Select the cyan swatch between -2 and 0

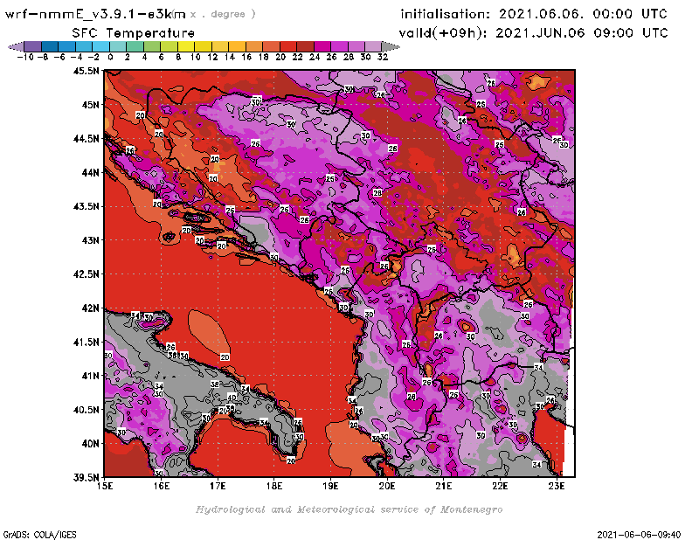pos(101,46)
